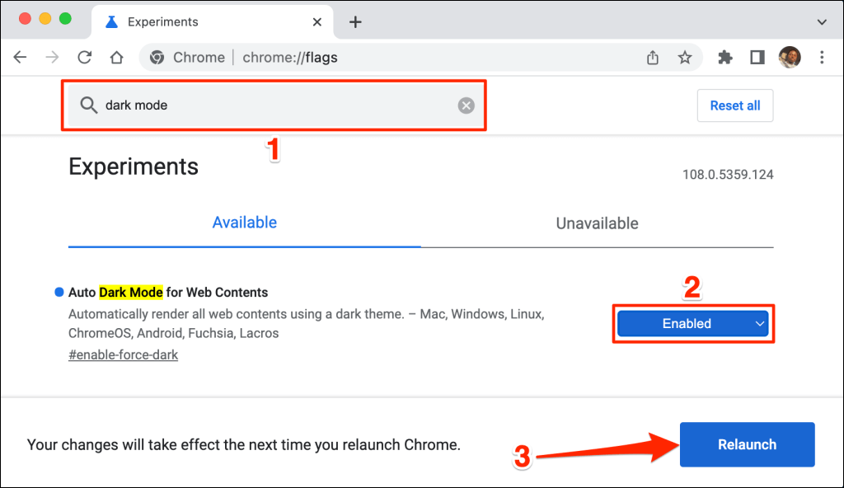Bookmark this page with the star

(x=684, y=58)
